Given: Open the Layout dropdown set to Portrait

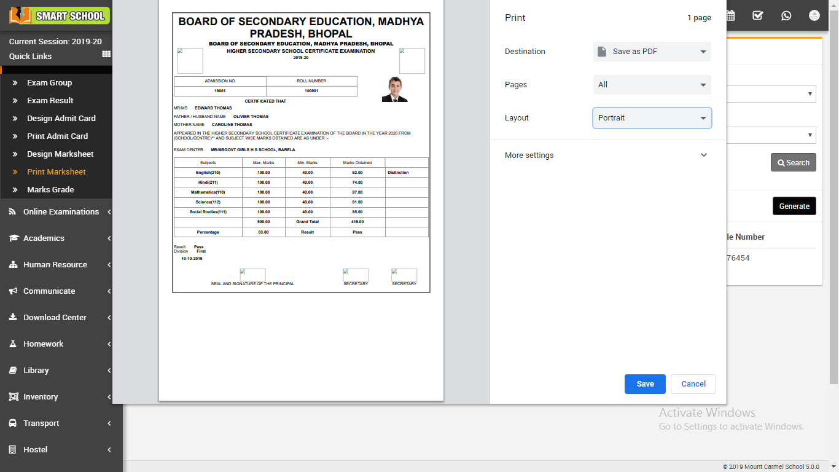Looking at the screenshot, I should 652,118.
